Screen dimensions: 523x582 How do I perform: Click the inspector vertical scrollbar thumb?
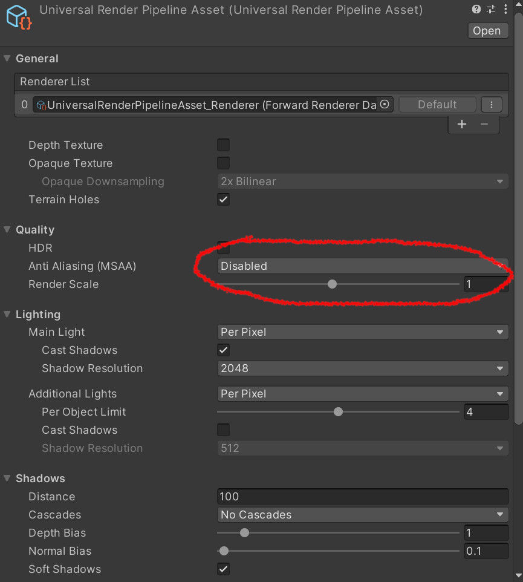pos(519,219)
